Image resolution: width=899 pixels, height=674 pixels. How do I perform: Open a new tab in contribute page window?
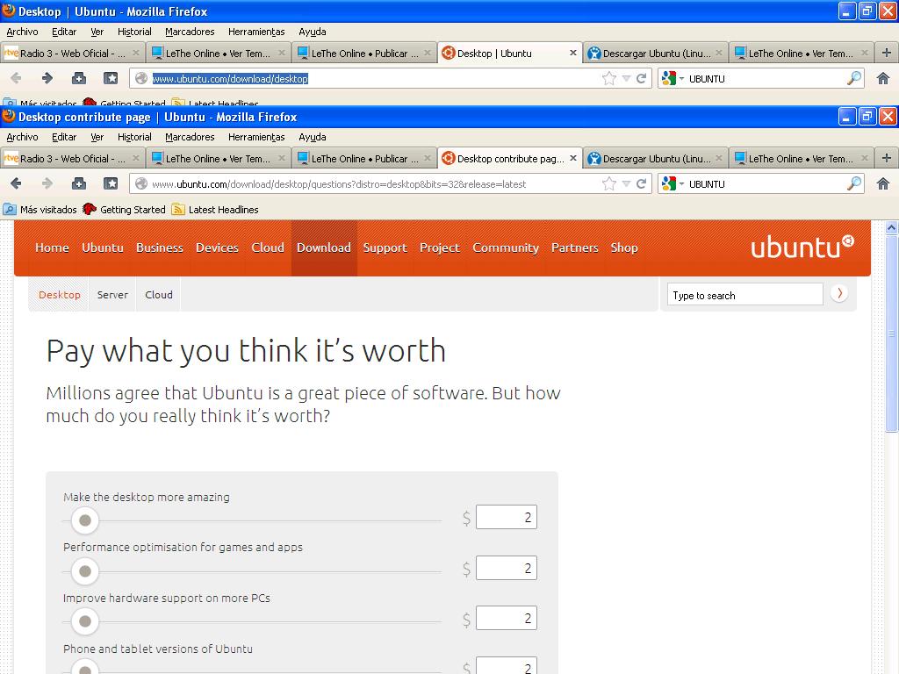point(887,158)
